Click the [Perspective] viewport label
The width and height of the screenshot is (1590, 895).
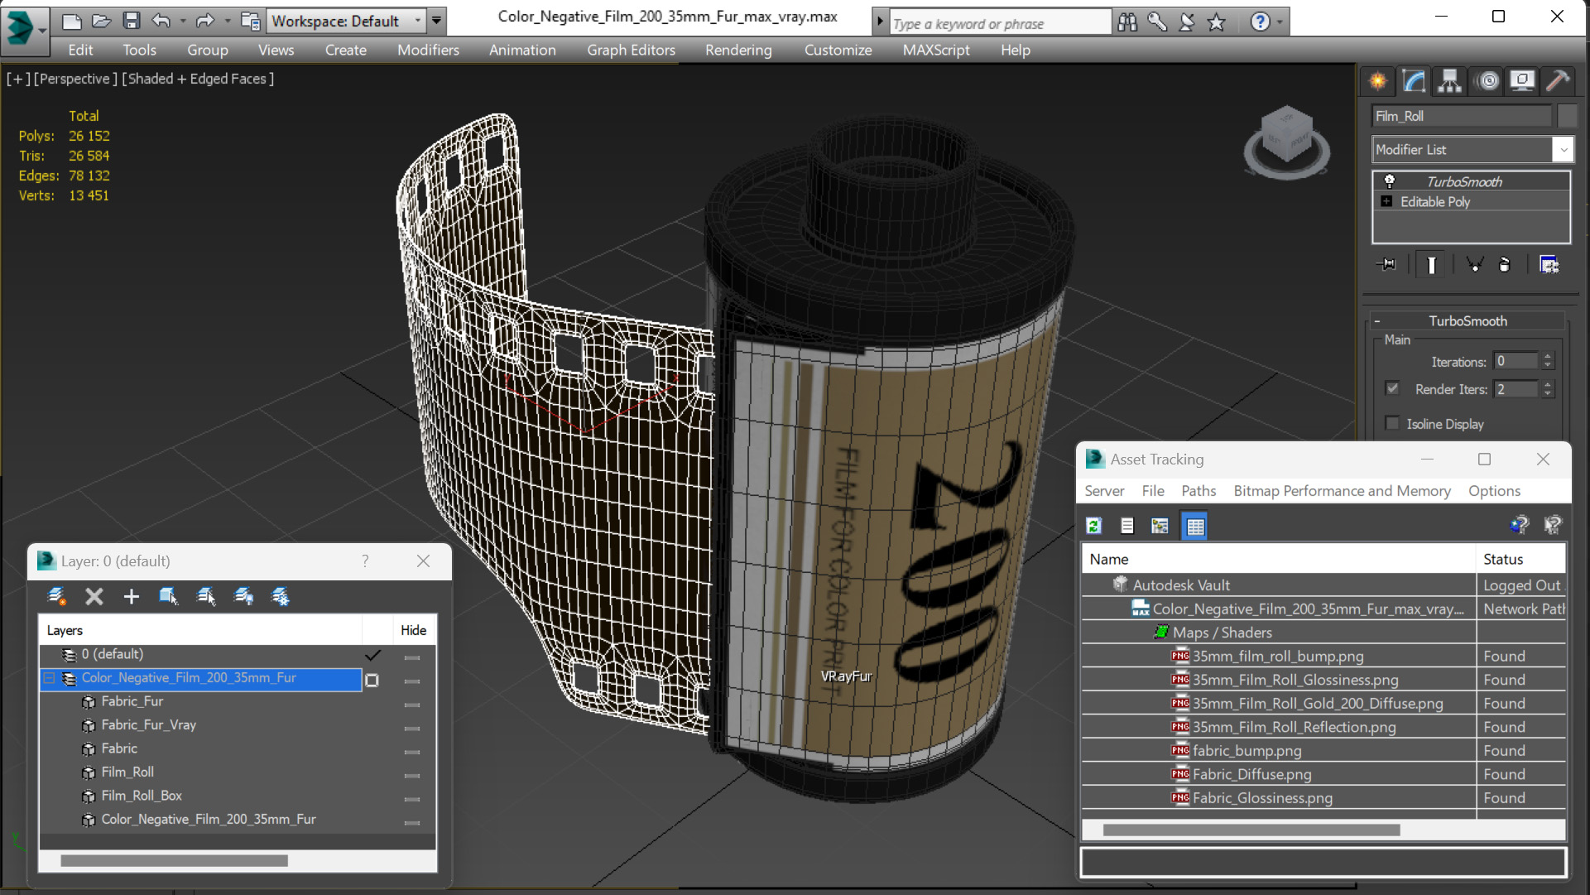[75, 79]
